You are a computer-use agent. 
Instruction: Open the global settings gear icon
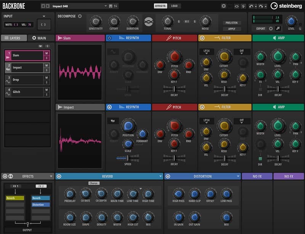[223, 6]
